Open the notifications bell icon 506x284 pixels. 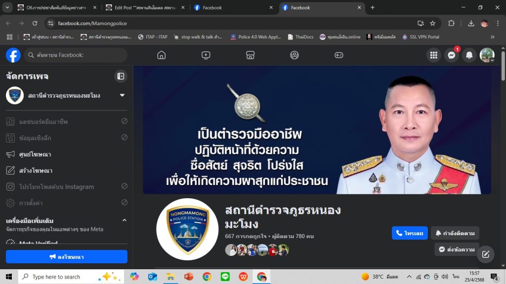(x=469, y=55)
